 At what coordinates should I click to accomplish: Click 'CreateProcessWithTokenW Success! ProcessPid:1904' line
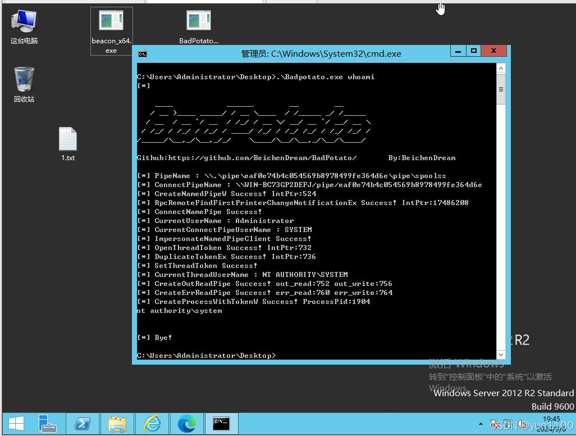click(x=253, y=302)
